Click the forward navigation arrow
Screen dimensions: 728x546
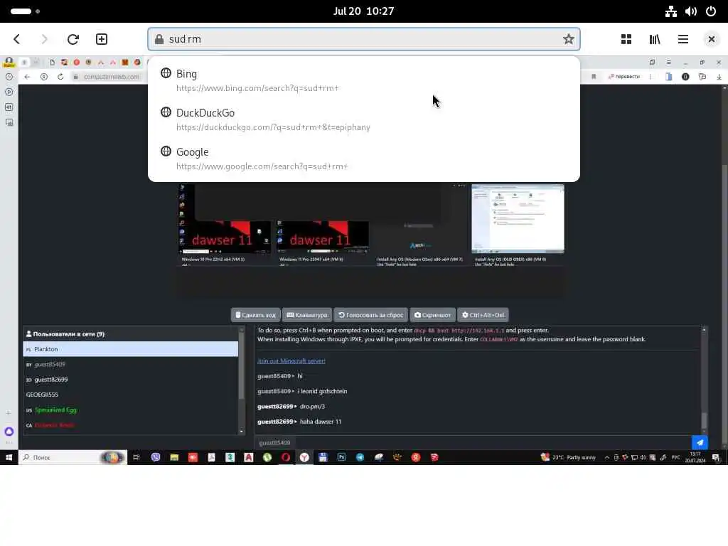point(44,39)
